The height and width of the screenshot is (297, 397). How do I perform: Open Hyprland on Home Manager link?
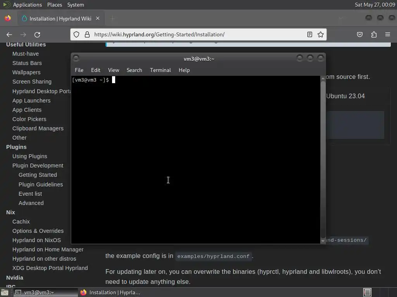click(x=48, y=249)
